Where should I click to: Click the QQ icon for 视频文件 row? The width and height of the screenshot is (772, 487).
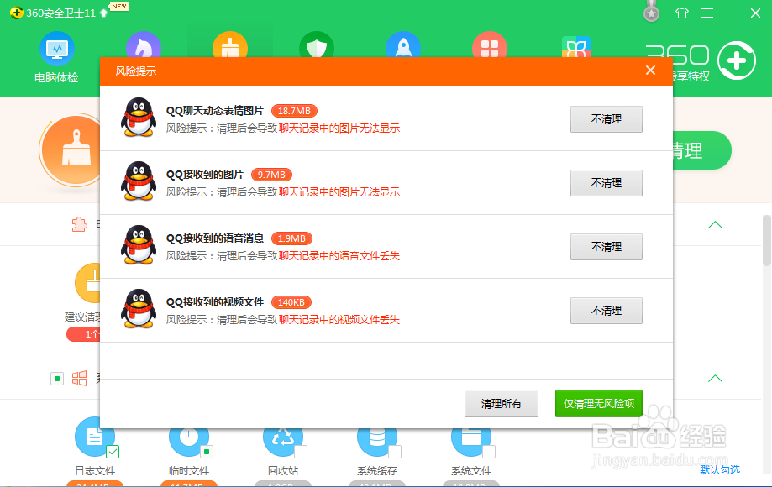click(x=139, y=308)
